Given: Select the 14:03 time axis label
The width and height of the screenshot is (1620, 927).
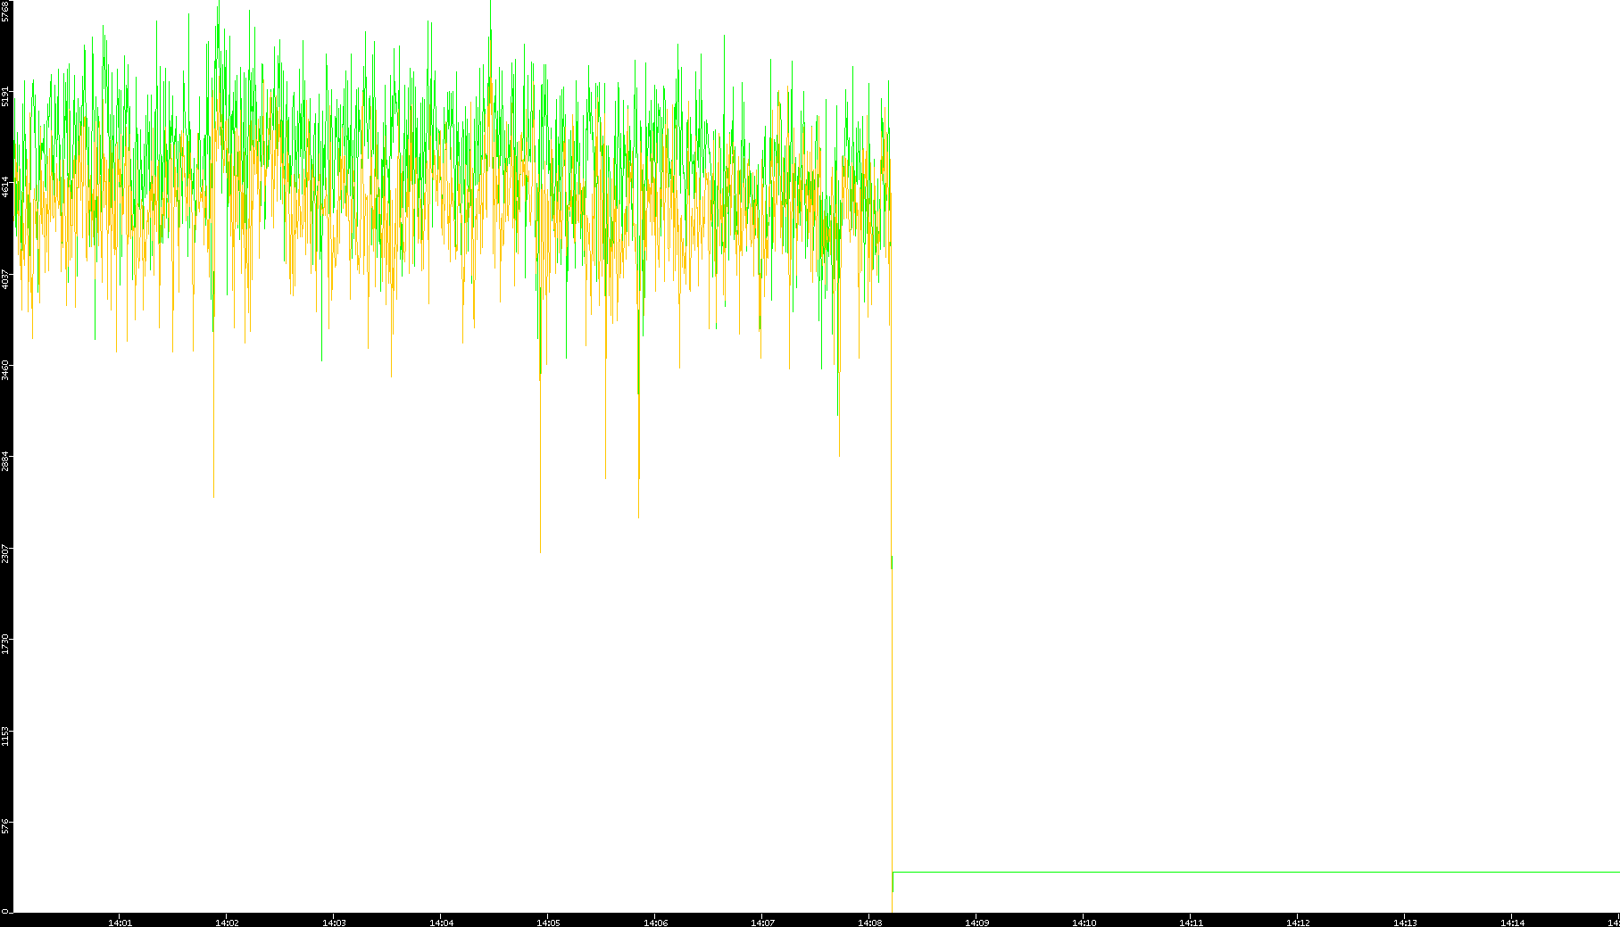Looking at the screenshot, I should (x=334, y=923).
